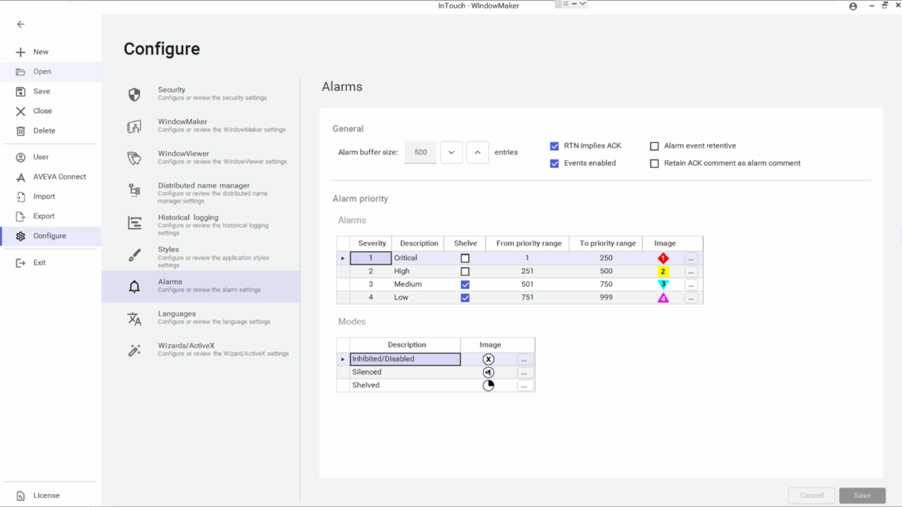
Task: Open image picker ellipsis for Low row
Action: tap(691, 298)
